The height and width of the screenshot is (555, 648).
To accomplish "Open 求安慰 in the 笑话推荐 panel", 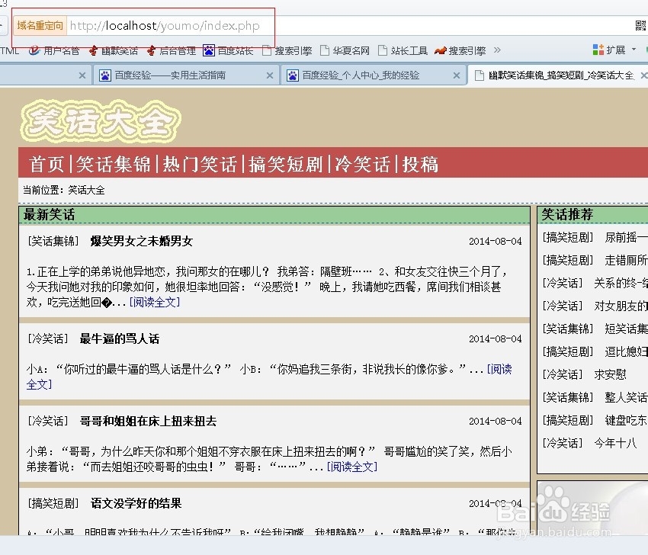I will coord(609,374).
